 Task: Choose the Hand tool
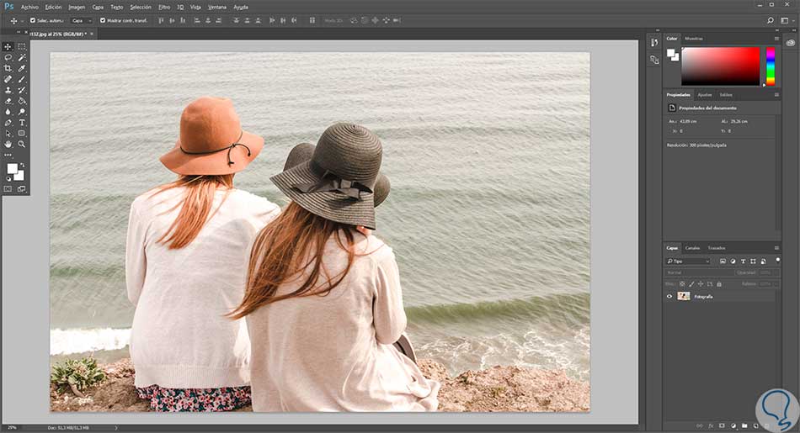(8, 144)
